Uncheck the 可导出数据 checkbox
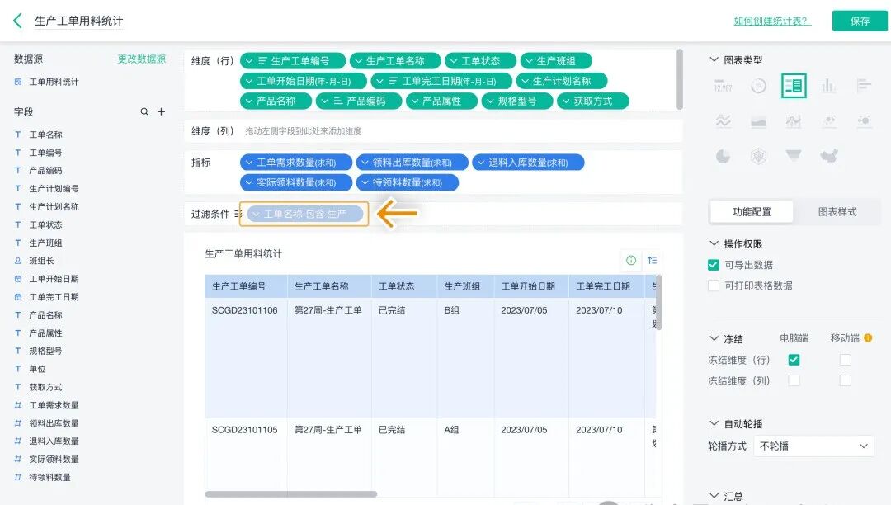 click(714, 265)
